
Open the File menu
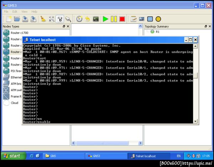(6, 12)
